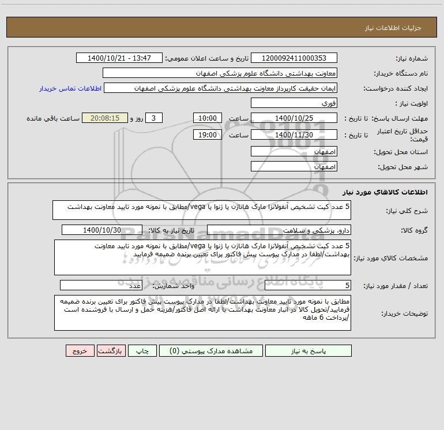The image size is (444, 430).
Task: Click the گروه کالا field دارو، پزشکی و سلامت
Action: [x=279, y=230]
